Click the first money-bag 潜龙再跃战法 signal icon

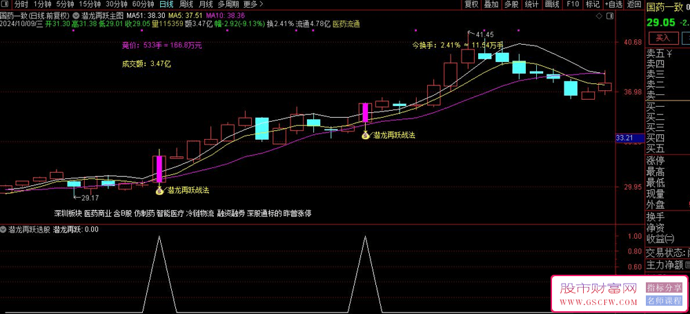point(159,191)
